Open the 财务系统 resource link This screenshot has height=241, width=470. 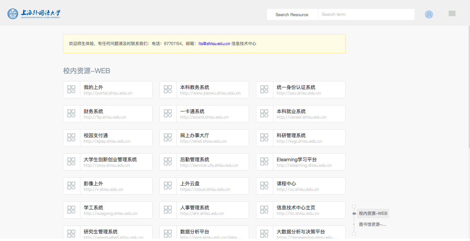[108, 114]
